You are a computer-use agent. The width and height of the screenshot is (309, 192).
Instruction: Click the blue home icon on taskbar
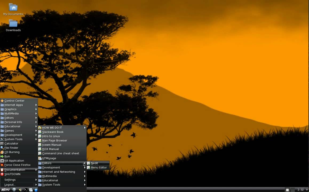coord(36,190)
